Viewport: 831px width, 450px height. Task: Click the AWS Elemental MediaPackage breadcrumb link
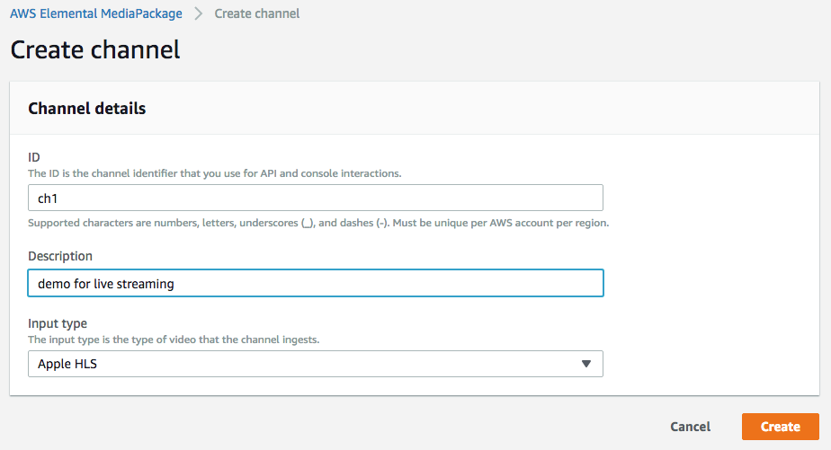click(95, 13)
